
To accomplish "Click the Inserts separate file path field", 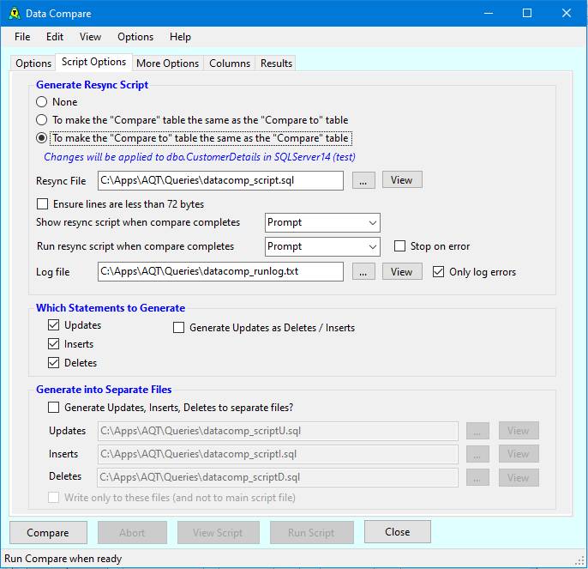I will 278,455.
